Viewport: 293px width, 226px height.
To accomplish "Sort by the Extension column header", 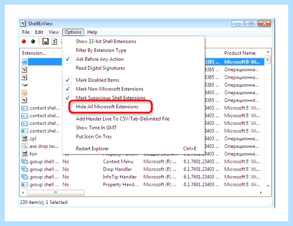I will 41,53.
